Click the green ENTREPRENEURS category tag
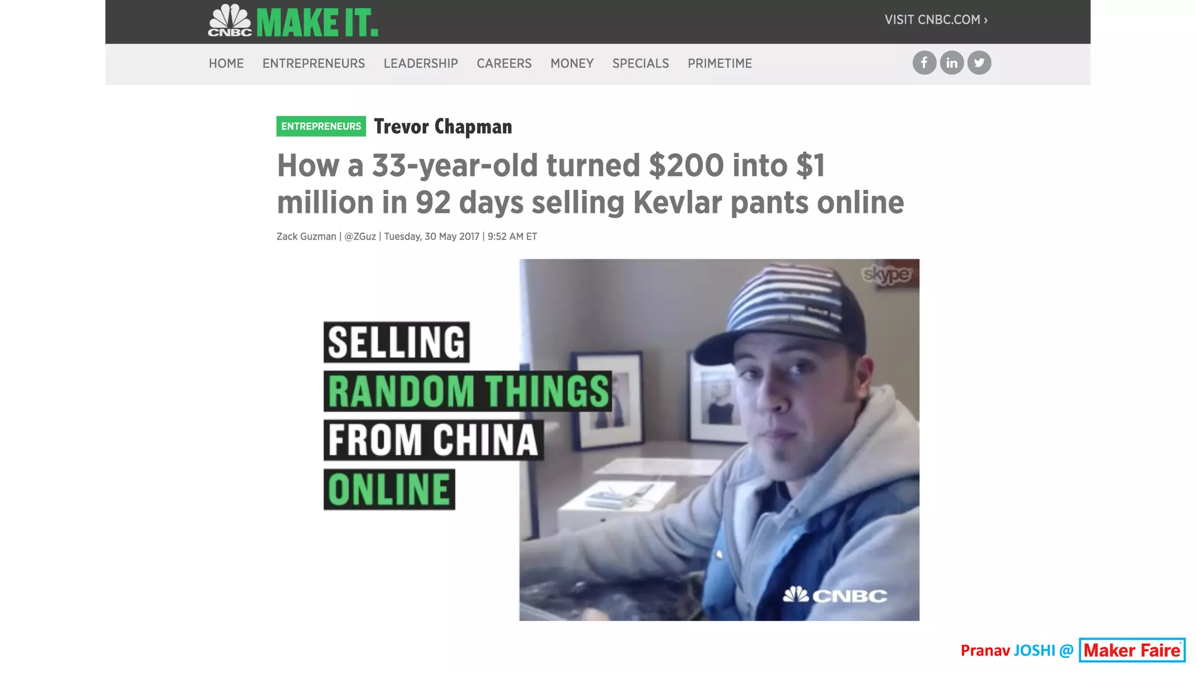The height and width of the screenshot is (673, 1196). 321,126
